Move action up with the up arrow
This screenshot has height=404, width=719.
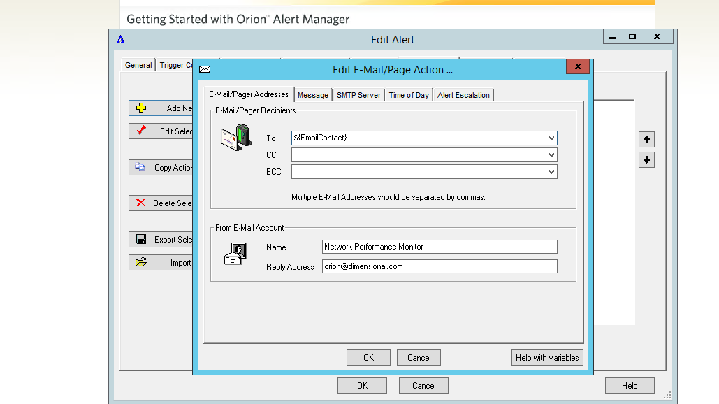pos(646,139)
